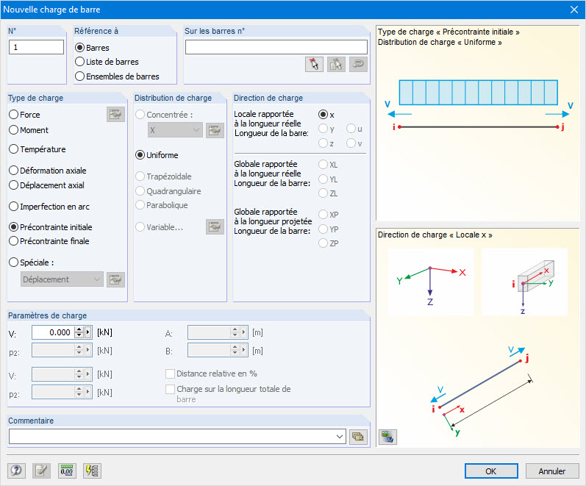This screenshot has width=586, height=486.
Task: Open the V parameter arrow menu button
Action: [x=87, y=332]
